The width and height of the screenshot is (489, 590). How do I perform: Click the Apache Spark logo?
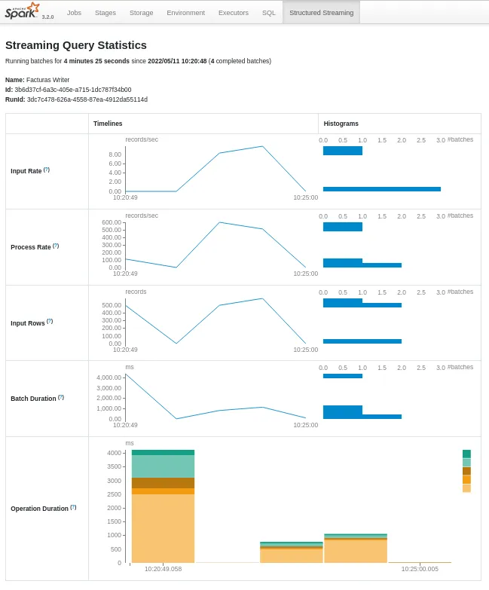click(23, 11)
